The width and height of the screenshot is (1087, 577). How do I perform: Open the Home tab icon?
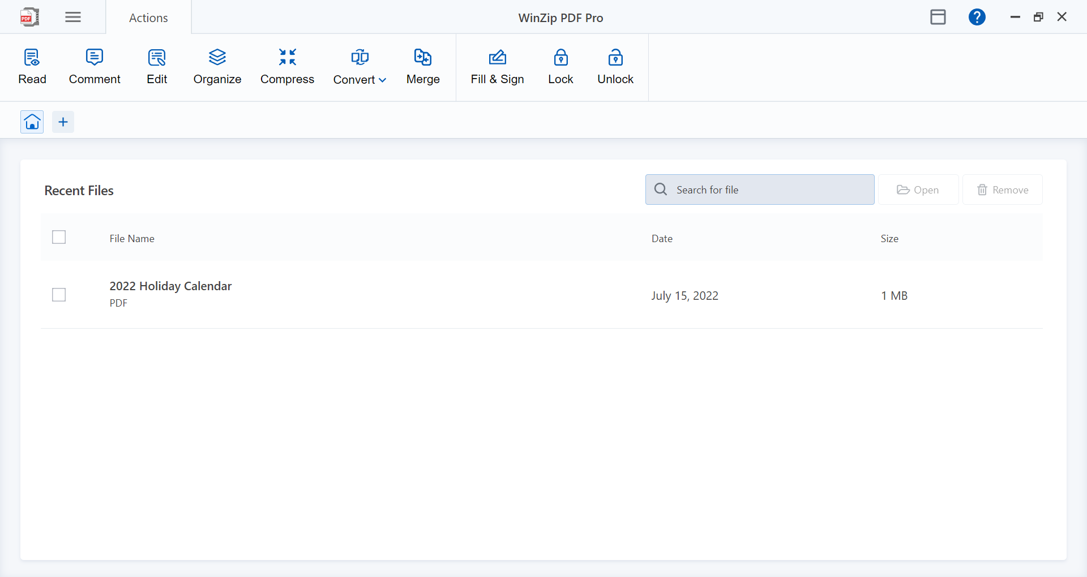[32, 122]
